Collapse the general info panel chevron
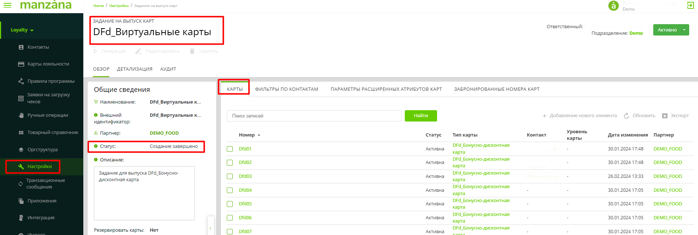This screenshot has width=698, height=235. 210,228
